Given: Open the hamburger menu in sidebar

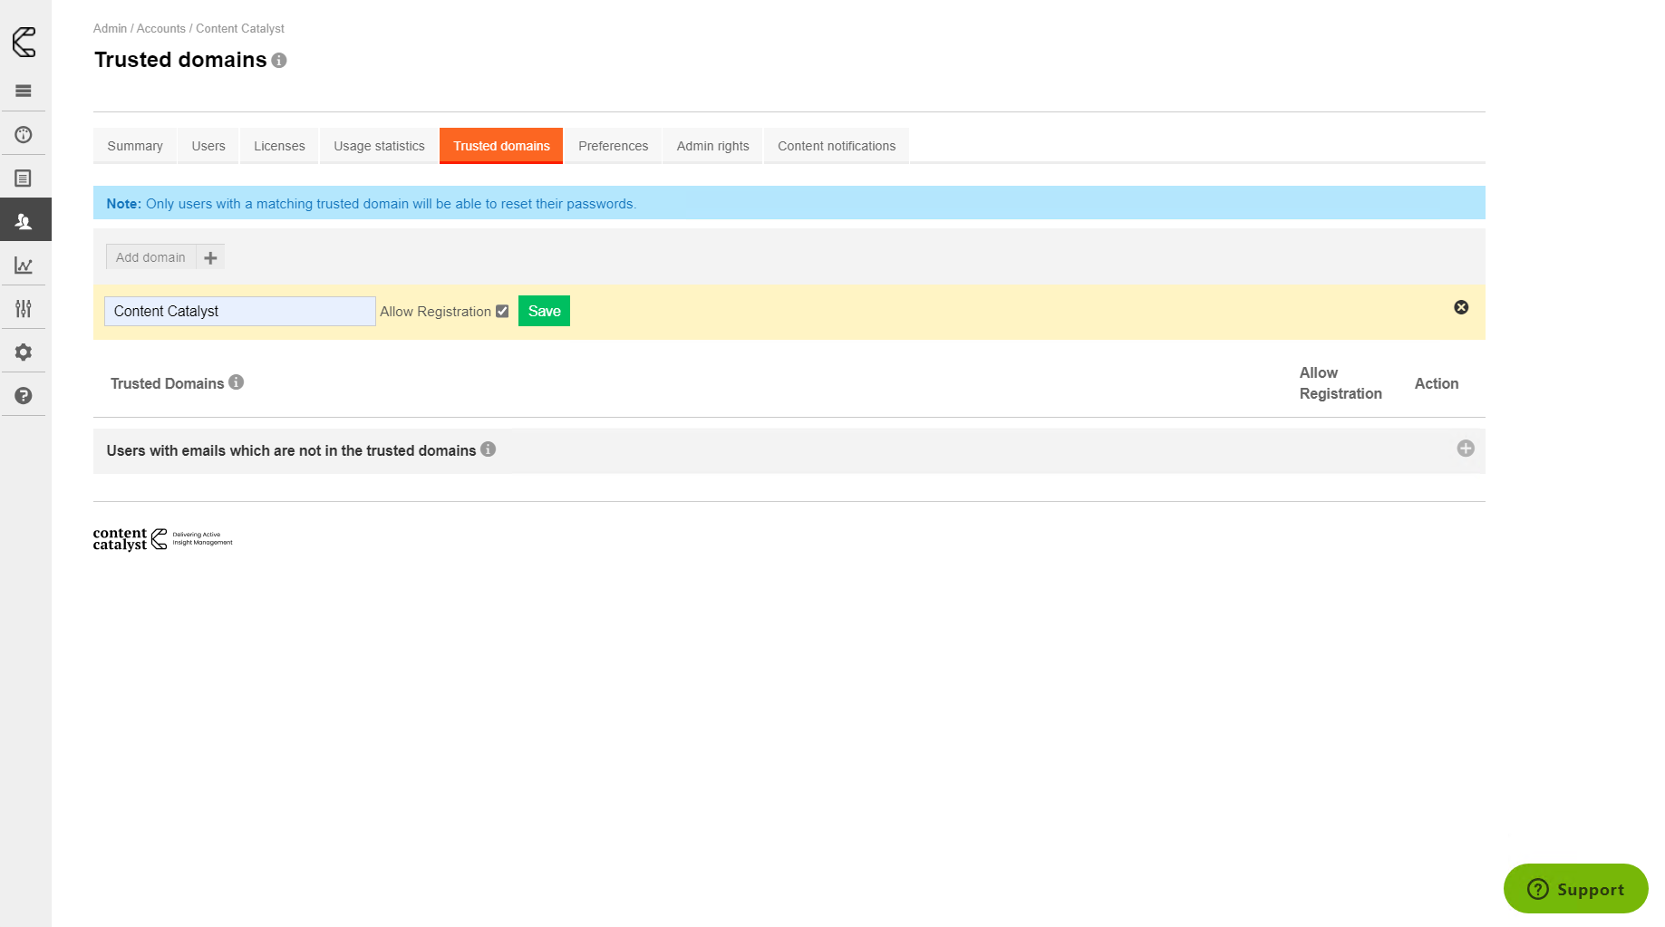Looking at the screenshot, I should pyautogui.click(x=24, y=91).
